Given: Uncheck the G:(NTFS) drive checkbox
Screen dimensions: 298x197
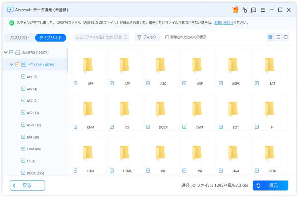Looking at the screenshot, I should [11, 52].
